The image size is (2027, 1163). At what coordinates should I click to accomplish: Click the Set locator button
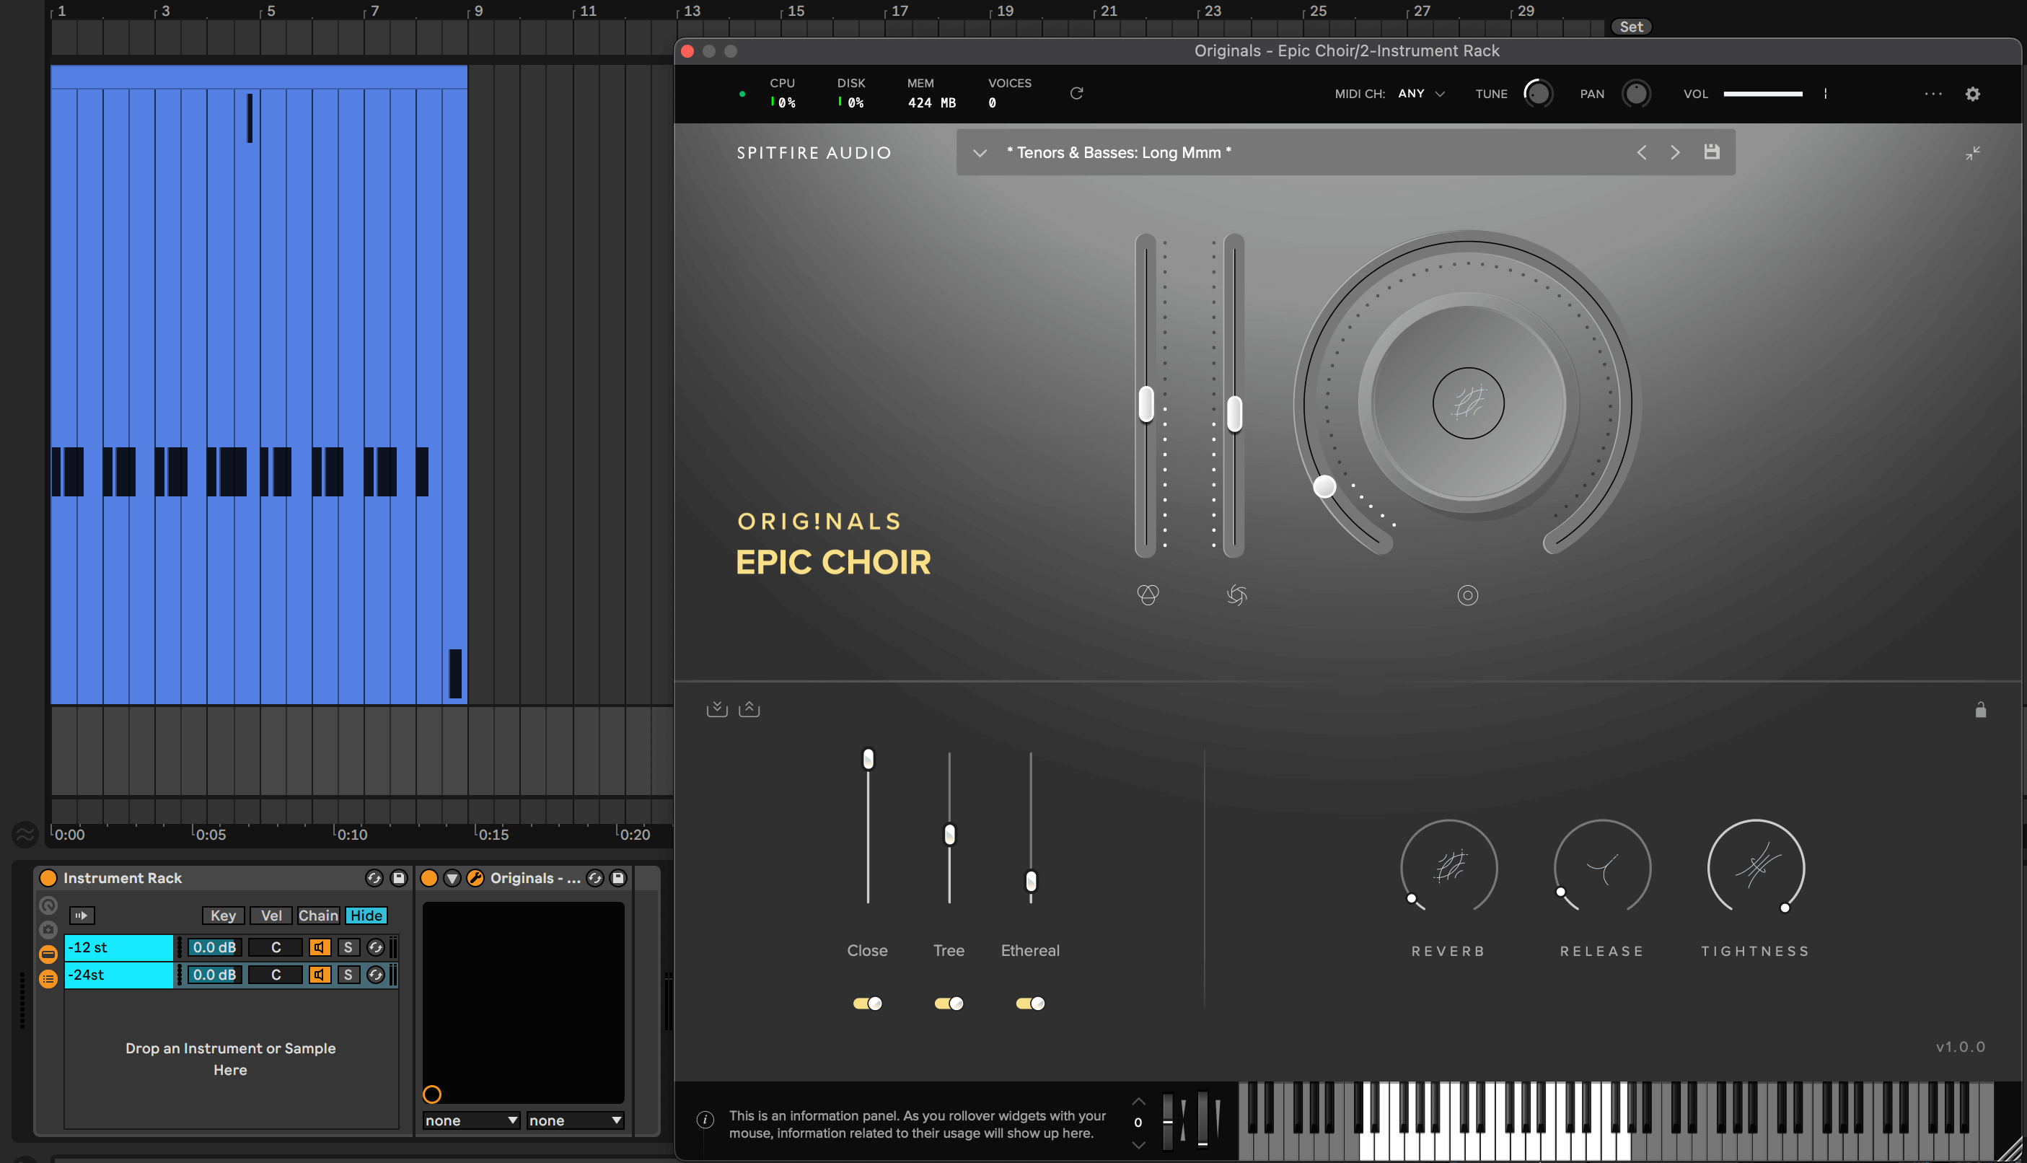tap(1630, 27)
